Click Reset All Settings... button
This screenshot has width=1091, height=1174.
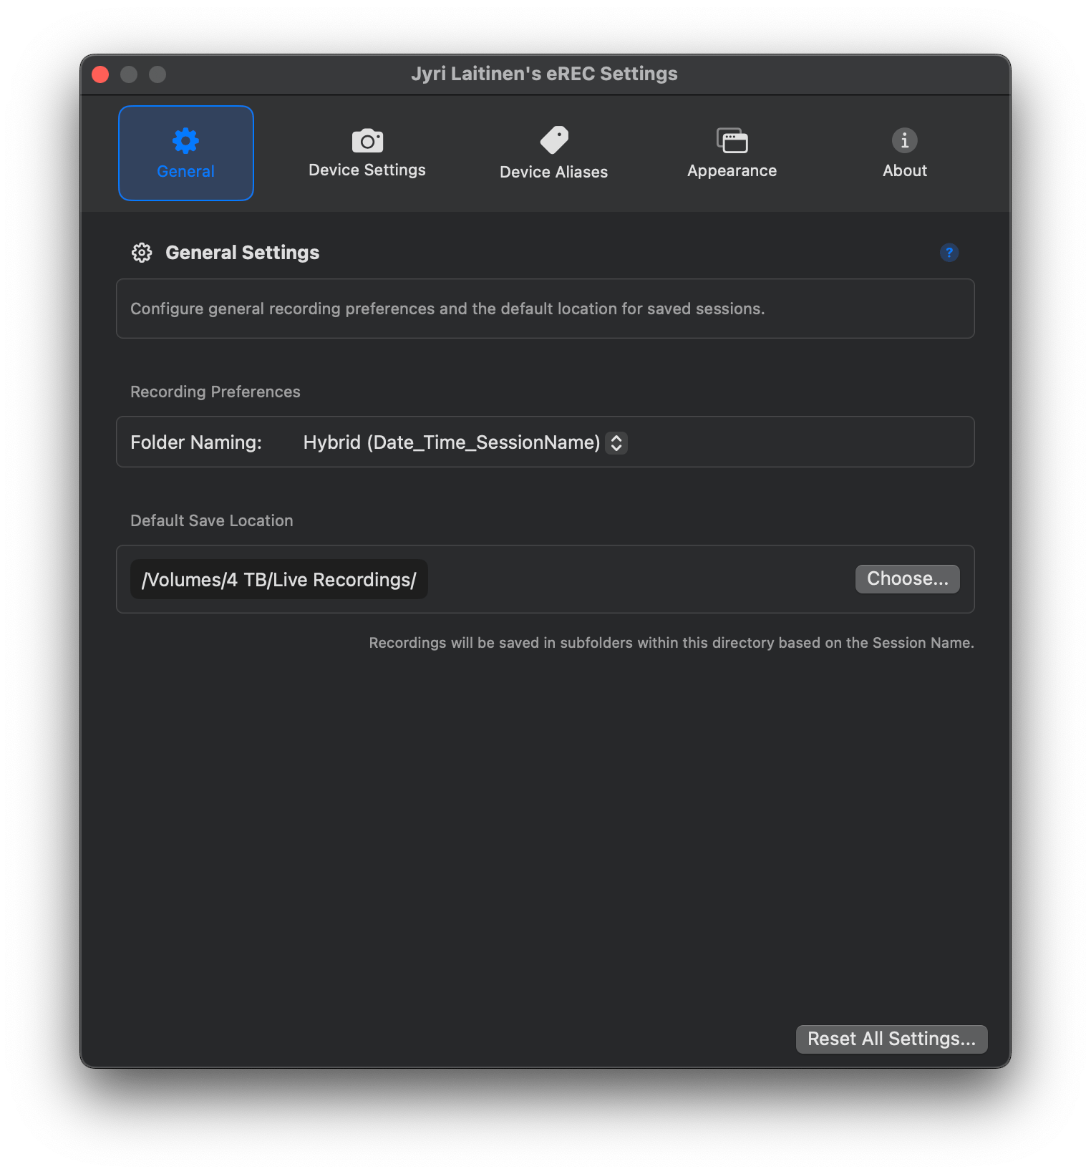(891, 1039)
